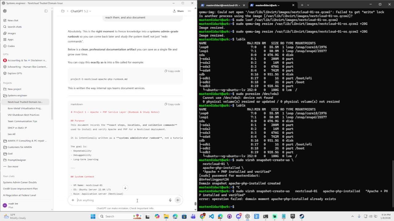Image resolution: width=394 pixels, height=221 pixels.
Task: Close the masterdidact@ark tab
Action: coord(293,5)
